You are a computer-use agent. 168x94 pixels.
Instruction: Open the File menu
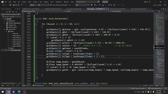6,2
